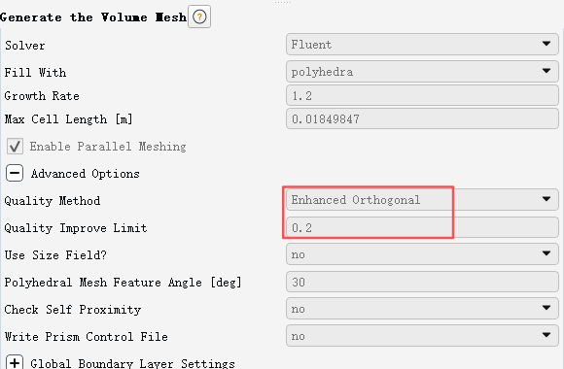Open the Fill With dropdown showing polyhedra
Image resolution: width=564 pixels, height=369 pixels.
422,72
